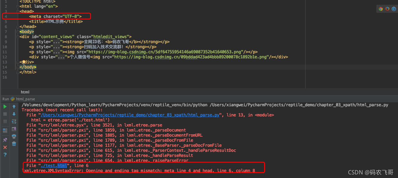Click the 09bddad423ad4bbb89200078c1892b1e.png URL on line 12

coord(191,57)
